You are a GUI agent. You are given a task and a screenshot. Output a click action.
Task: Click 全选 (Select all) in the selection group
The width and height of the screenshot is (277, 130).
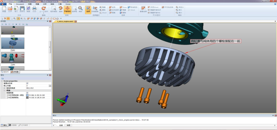click(112, 7)
